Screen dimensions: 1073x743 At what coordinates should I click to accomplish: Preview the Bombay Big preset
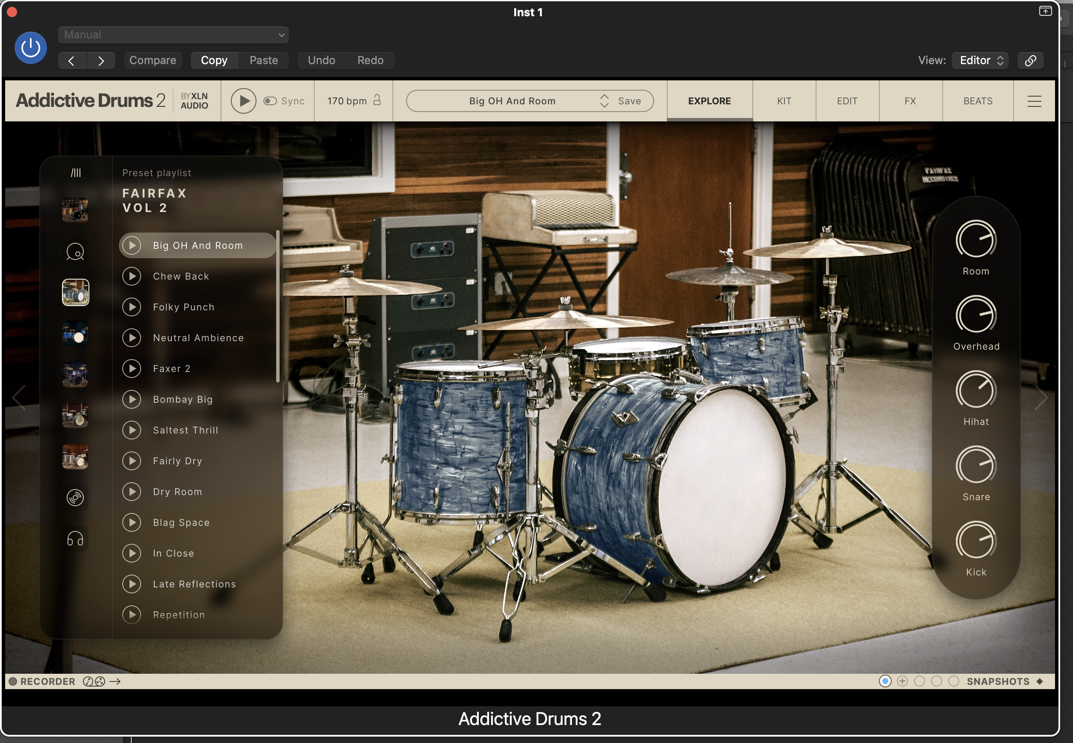[x=132, y=399]
